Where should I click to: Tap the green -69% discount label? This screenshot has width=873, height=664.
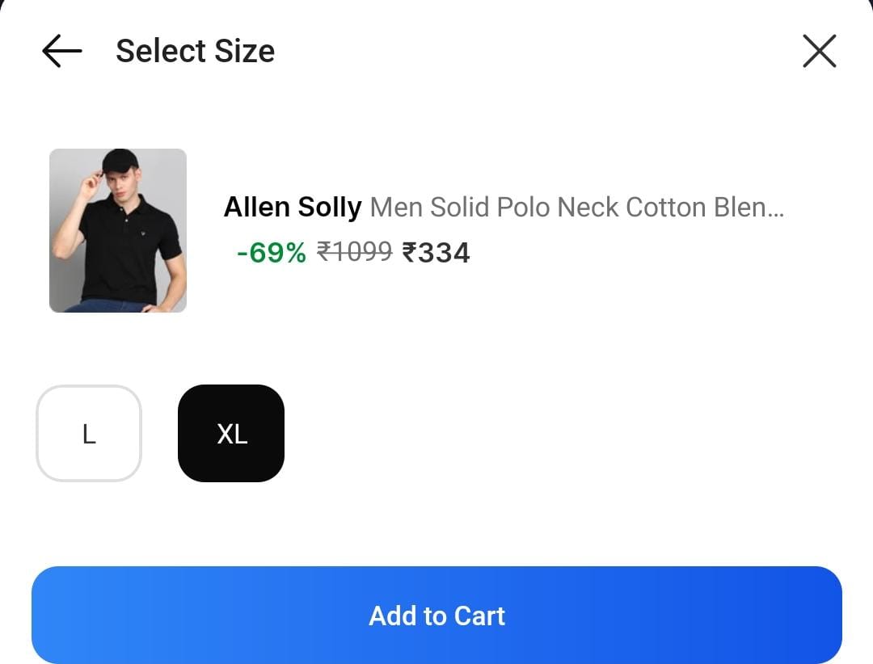(272, 253)
